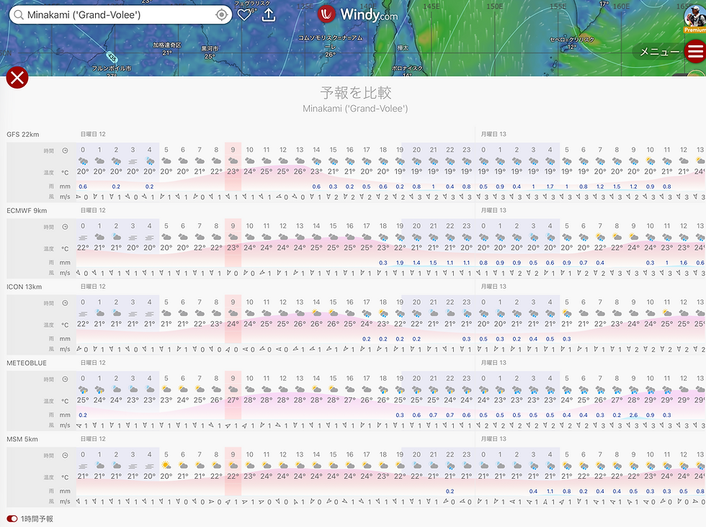Click the clock icon in ECMWF row
The image size is (706, 527).
tap(65, 227)
